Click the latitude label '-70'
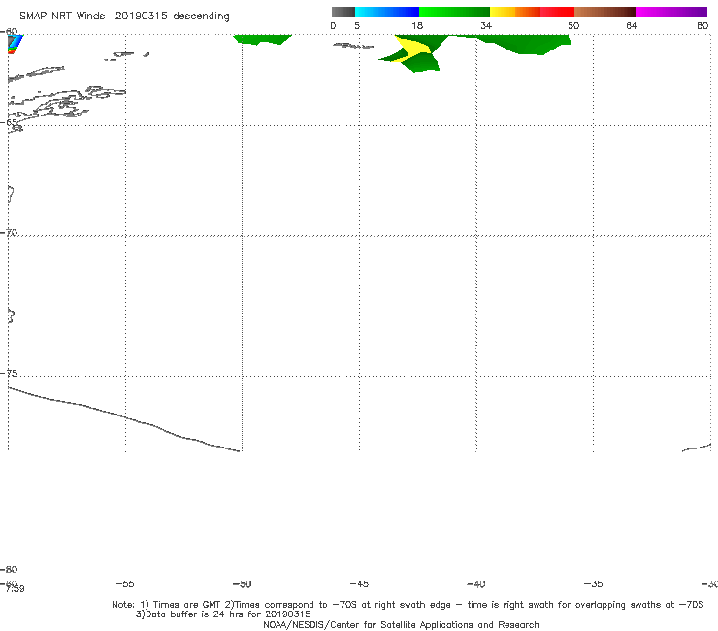Viewport: 718px width, 631px height. coord(9,233)
